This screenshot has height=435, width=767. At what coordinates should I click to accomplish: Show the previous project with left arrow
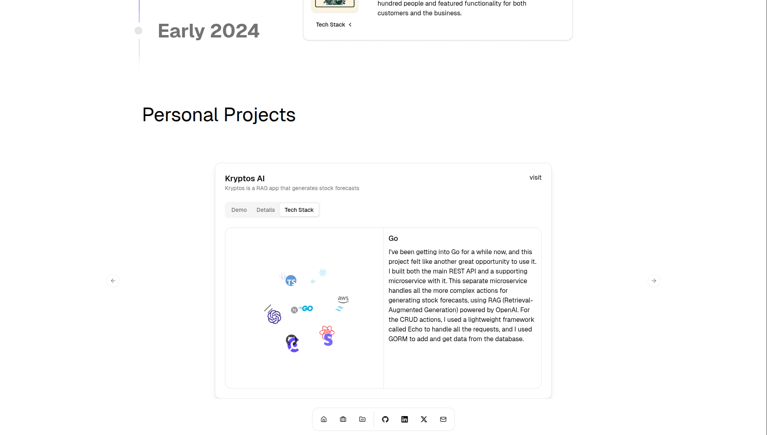[113, 281]
